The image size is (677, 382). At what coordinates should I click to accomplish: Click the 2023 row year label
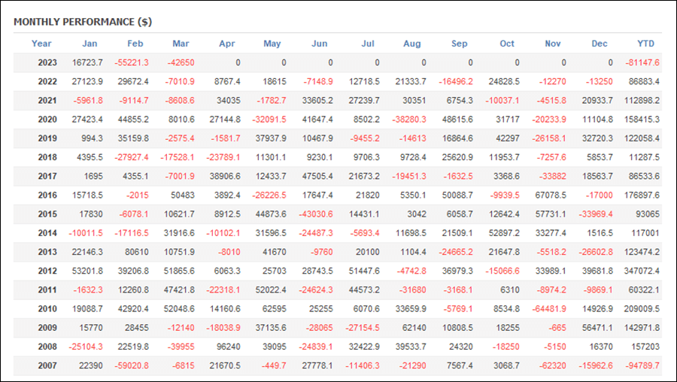click(47, 62)
